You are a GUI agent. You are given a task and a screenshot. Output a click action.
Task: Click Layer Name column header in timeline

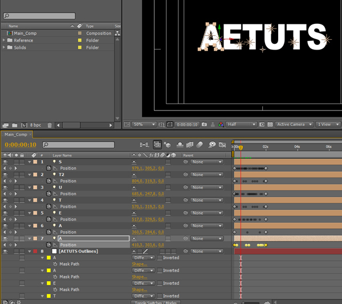point(62,155)
